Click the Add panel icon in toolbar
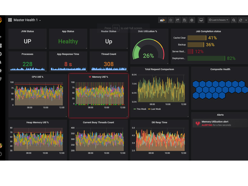 tap(162, 20)
